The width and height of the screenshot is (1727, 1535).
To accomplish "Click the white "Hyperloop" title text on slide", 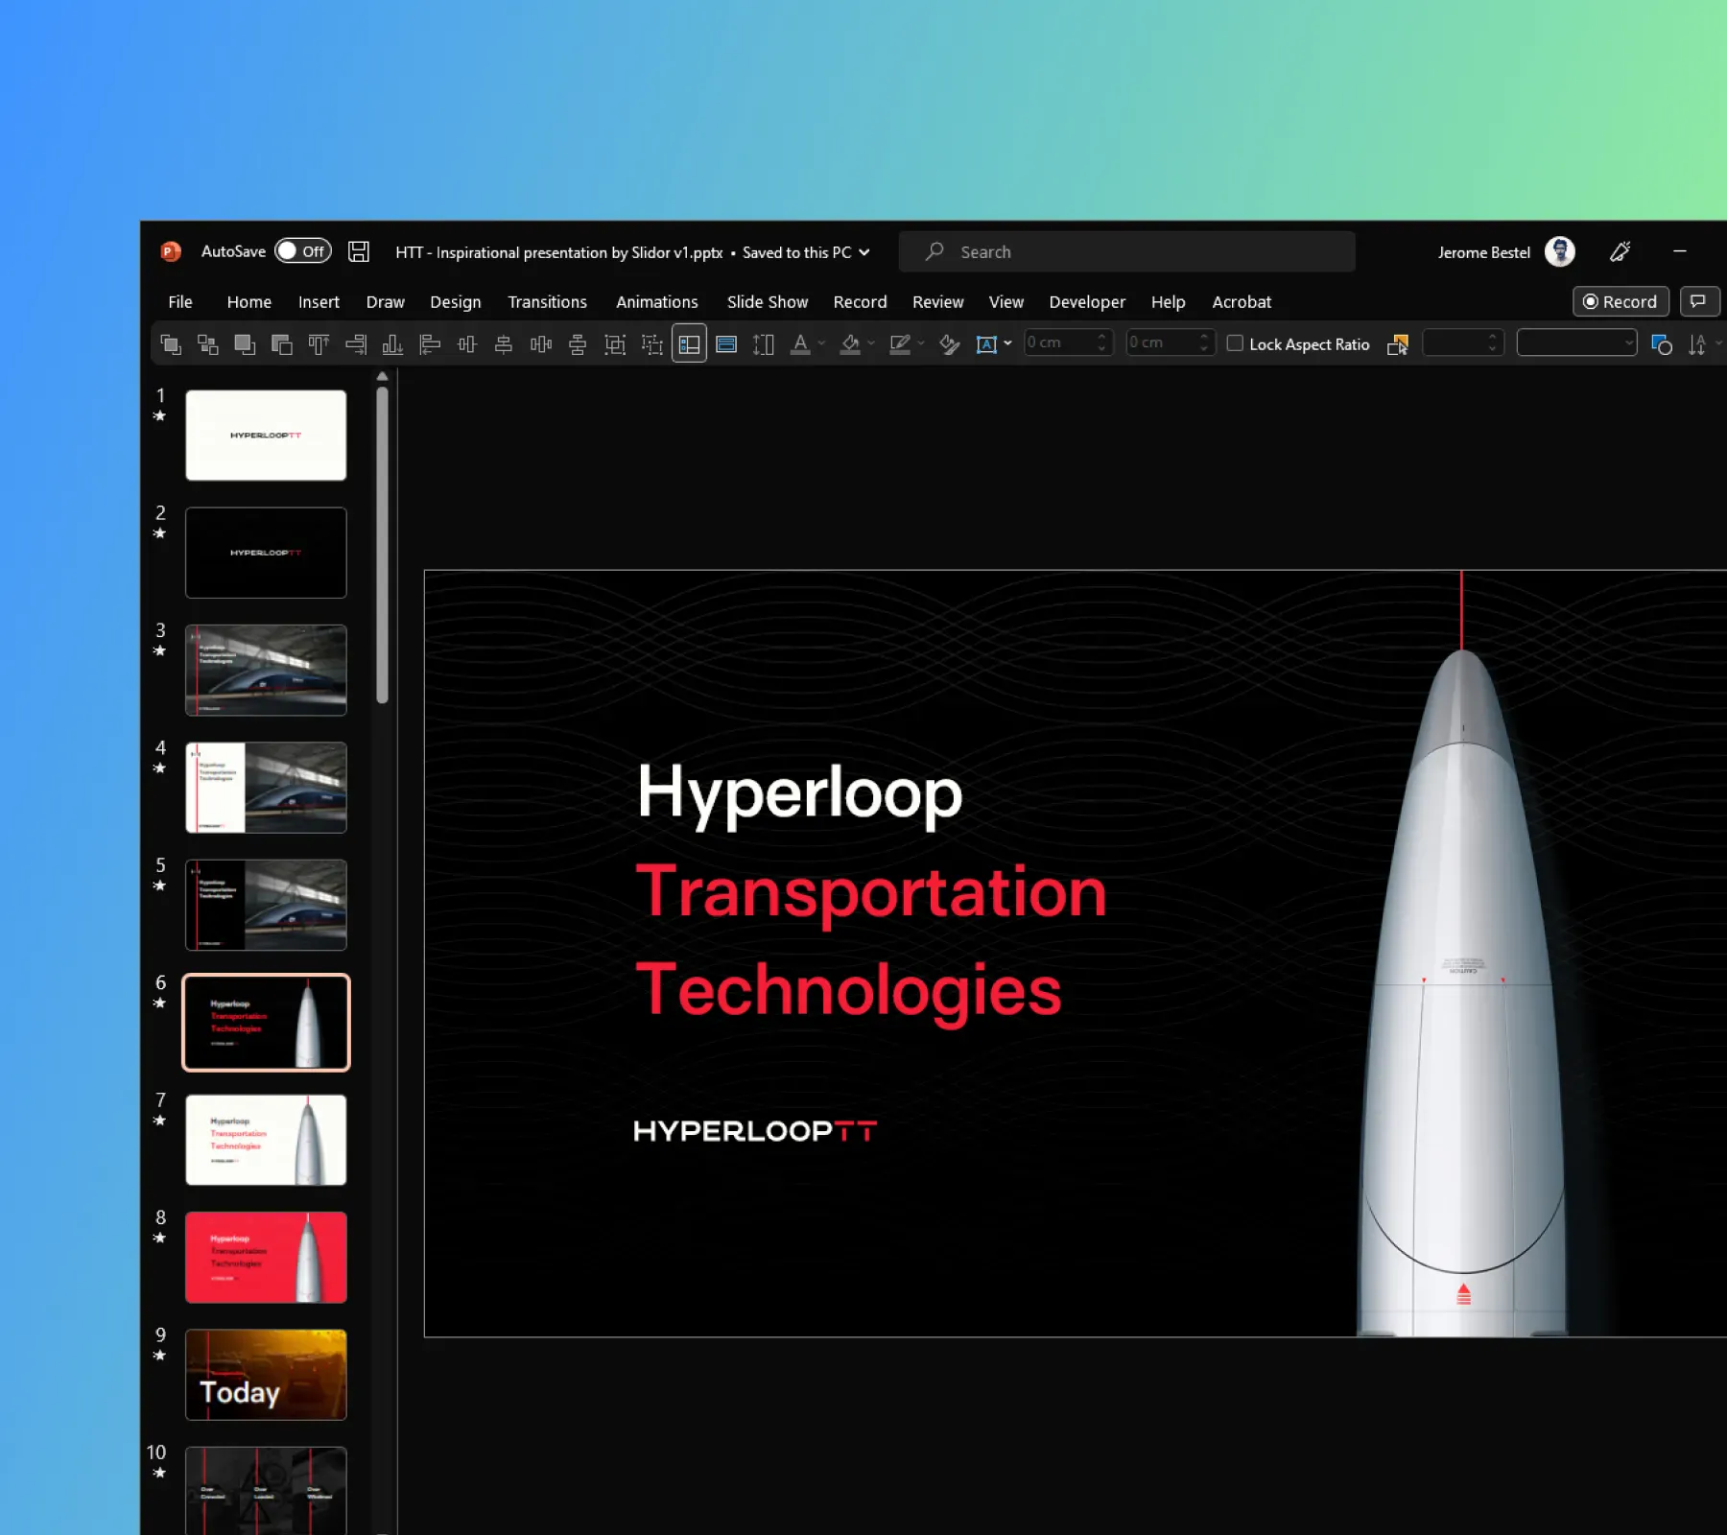I will (800, 794).
